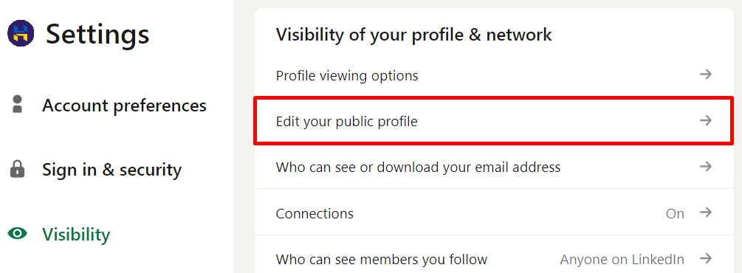Image resolution: width=742 pixels, height=273 pixels.
Task: Click the arrow next to Profile viewing options
Action: 706,75
